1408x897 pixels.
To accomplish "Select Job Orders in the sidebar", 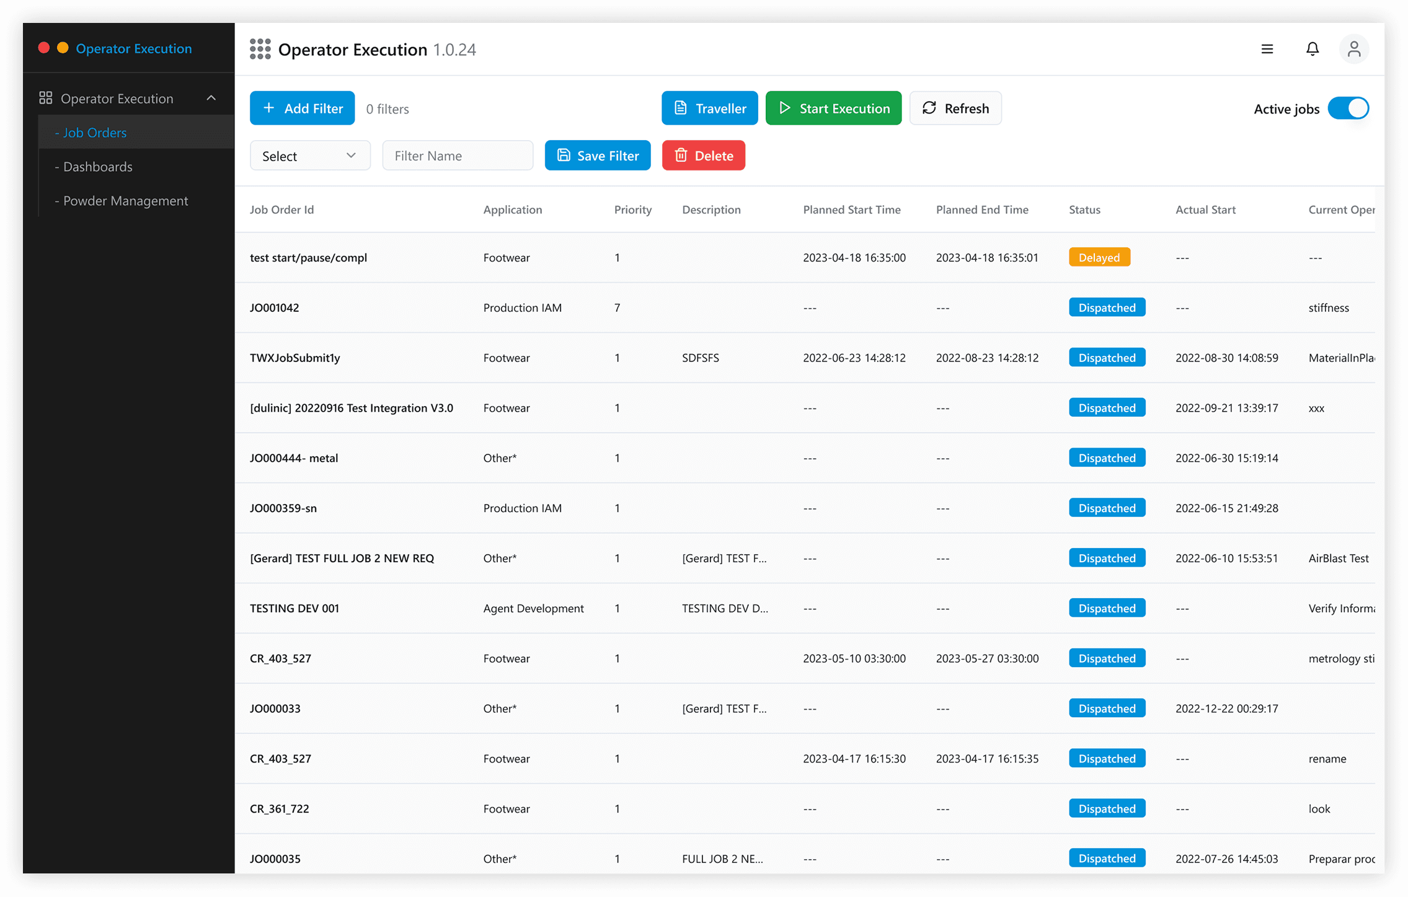I will (x=94, y=132).
